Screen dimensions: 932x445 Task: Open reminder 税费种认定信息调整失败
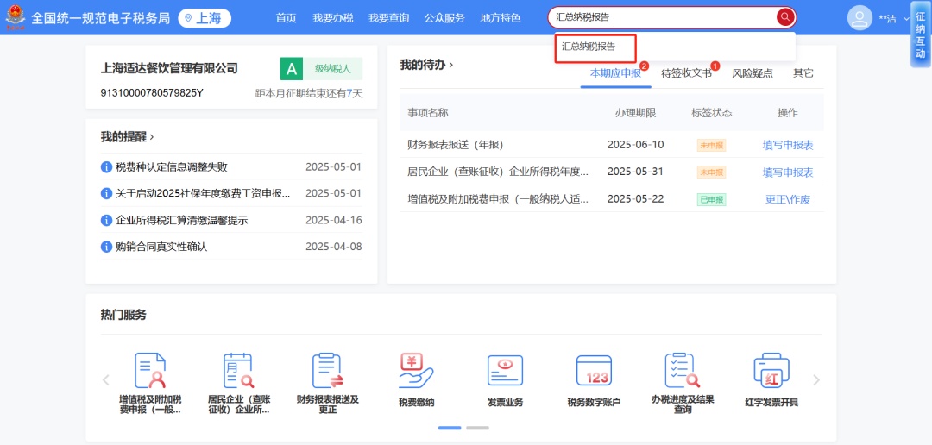click(172, 167)
